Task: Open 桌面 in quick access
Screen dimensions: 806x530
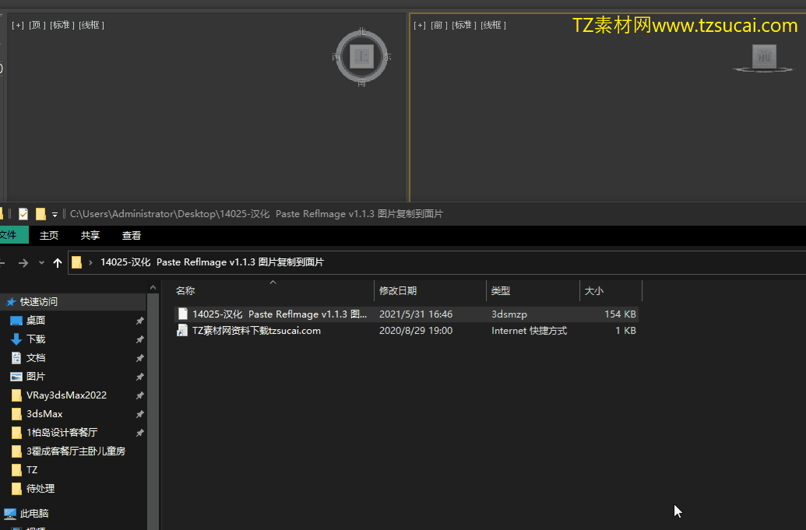Action: tap(36, 321)
